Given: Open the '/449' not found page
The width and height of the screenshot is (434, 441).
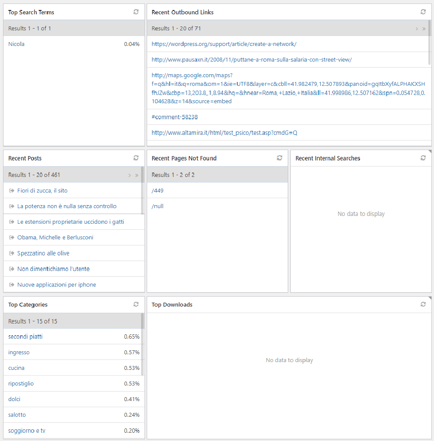Looking at the screenshot, I should pyautogui.click(x=158, y=190).
